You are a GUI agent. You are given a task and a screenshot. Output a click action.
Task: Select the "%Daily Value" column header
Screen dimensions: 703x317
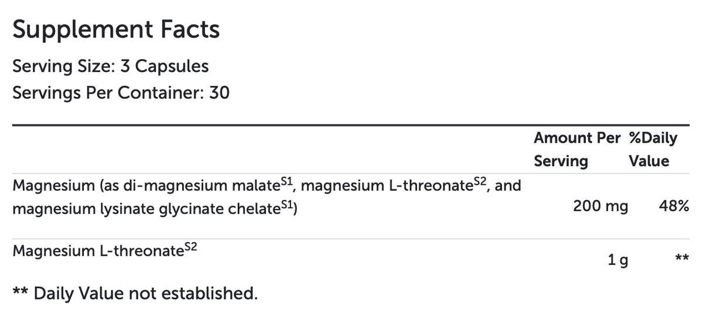652,149
